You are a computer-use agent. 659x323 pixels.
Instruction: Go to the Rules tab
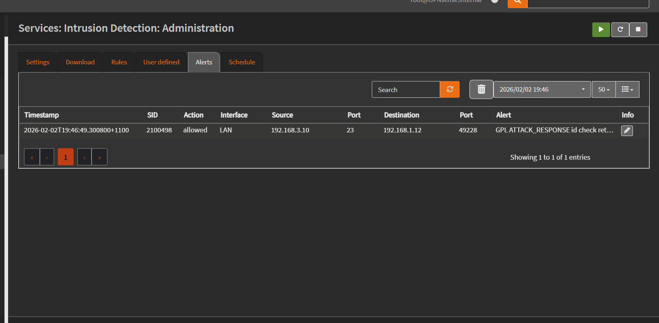click(x=119, y=62)
